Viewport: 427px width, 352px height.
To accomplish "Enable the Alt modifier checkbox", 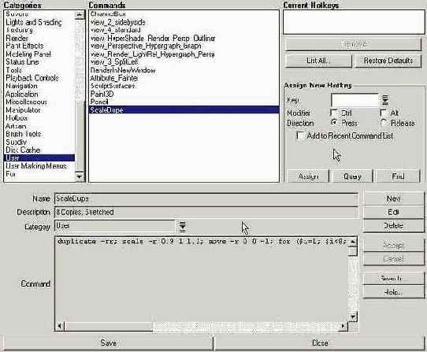I will point(383,113).
